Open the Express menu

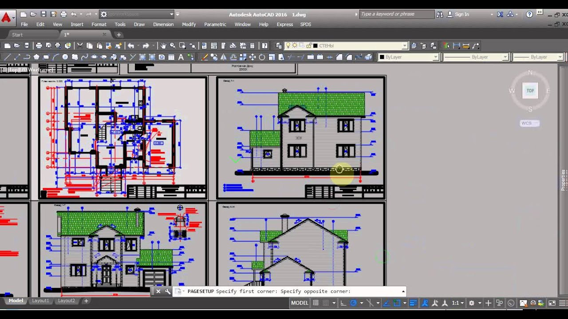pyautogui.click(x=284, y=24)
